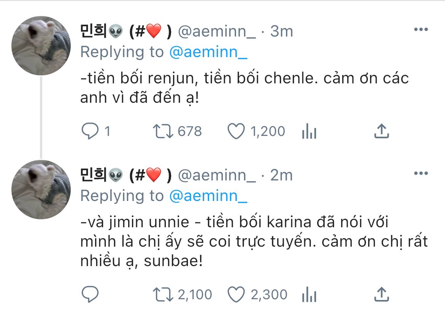Open more options for the 3m tweet
445x311 pixels.
(x=421, y=29)
